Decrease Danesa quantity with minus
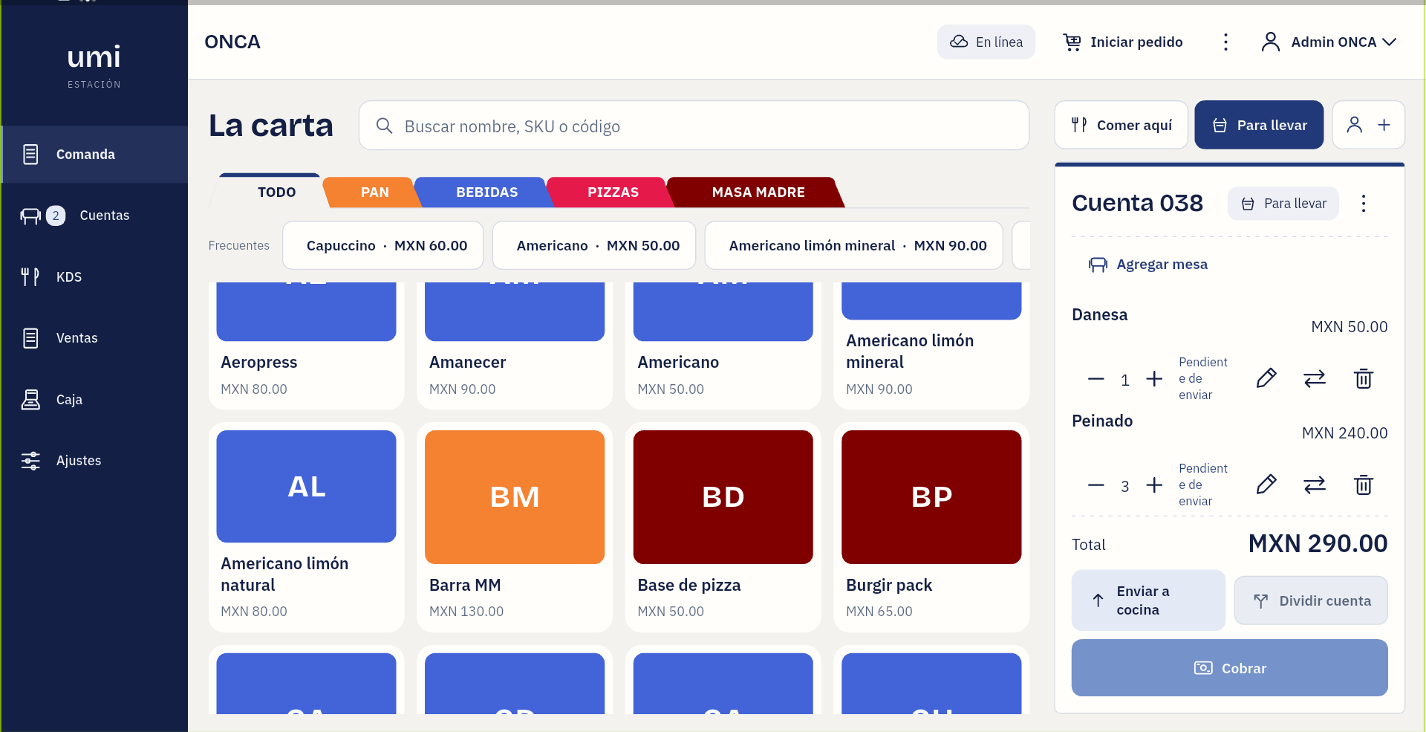1426x732 pixels. click(x=1096, y=379)
